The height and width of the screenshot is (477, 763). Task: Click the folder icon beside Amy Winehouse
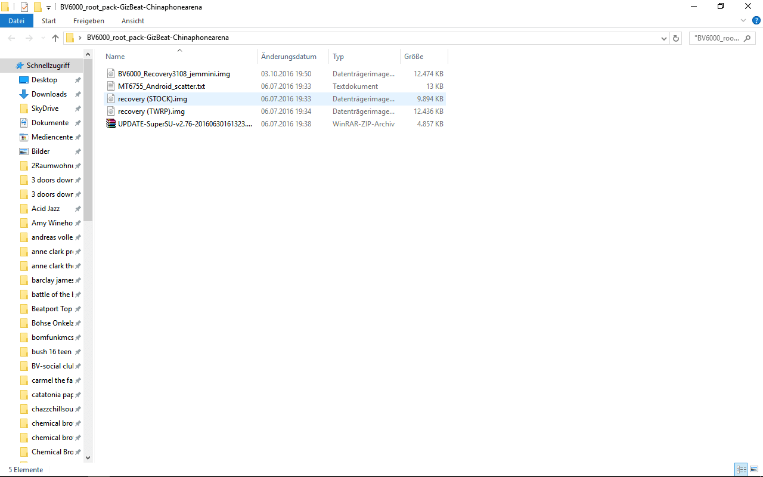[24, 223]
